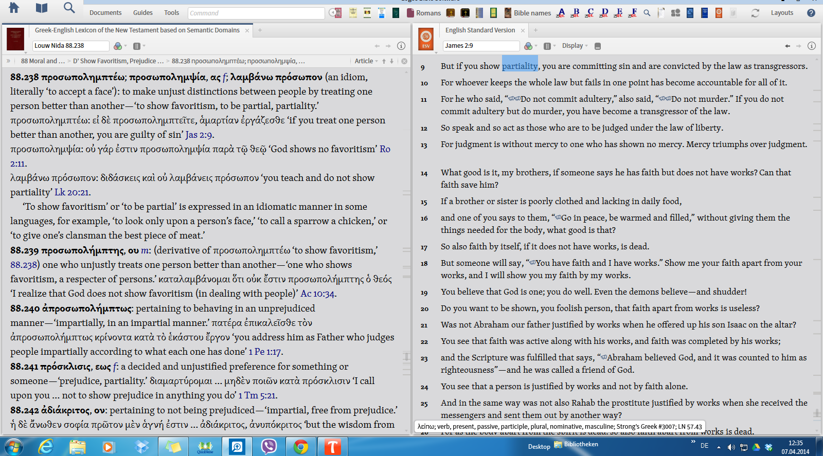Click the Bible names shortcut
This screenshot has width=823, height=456.
(x=527, y=13)
